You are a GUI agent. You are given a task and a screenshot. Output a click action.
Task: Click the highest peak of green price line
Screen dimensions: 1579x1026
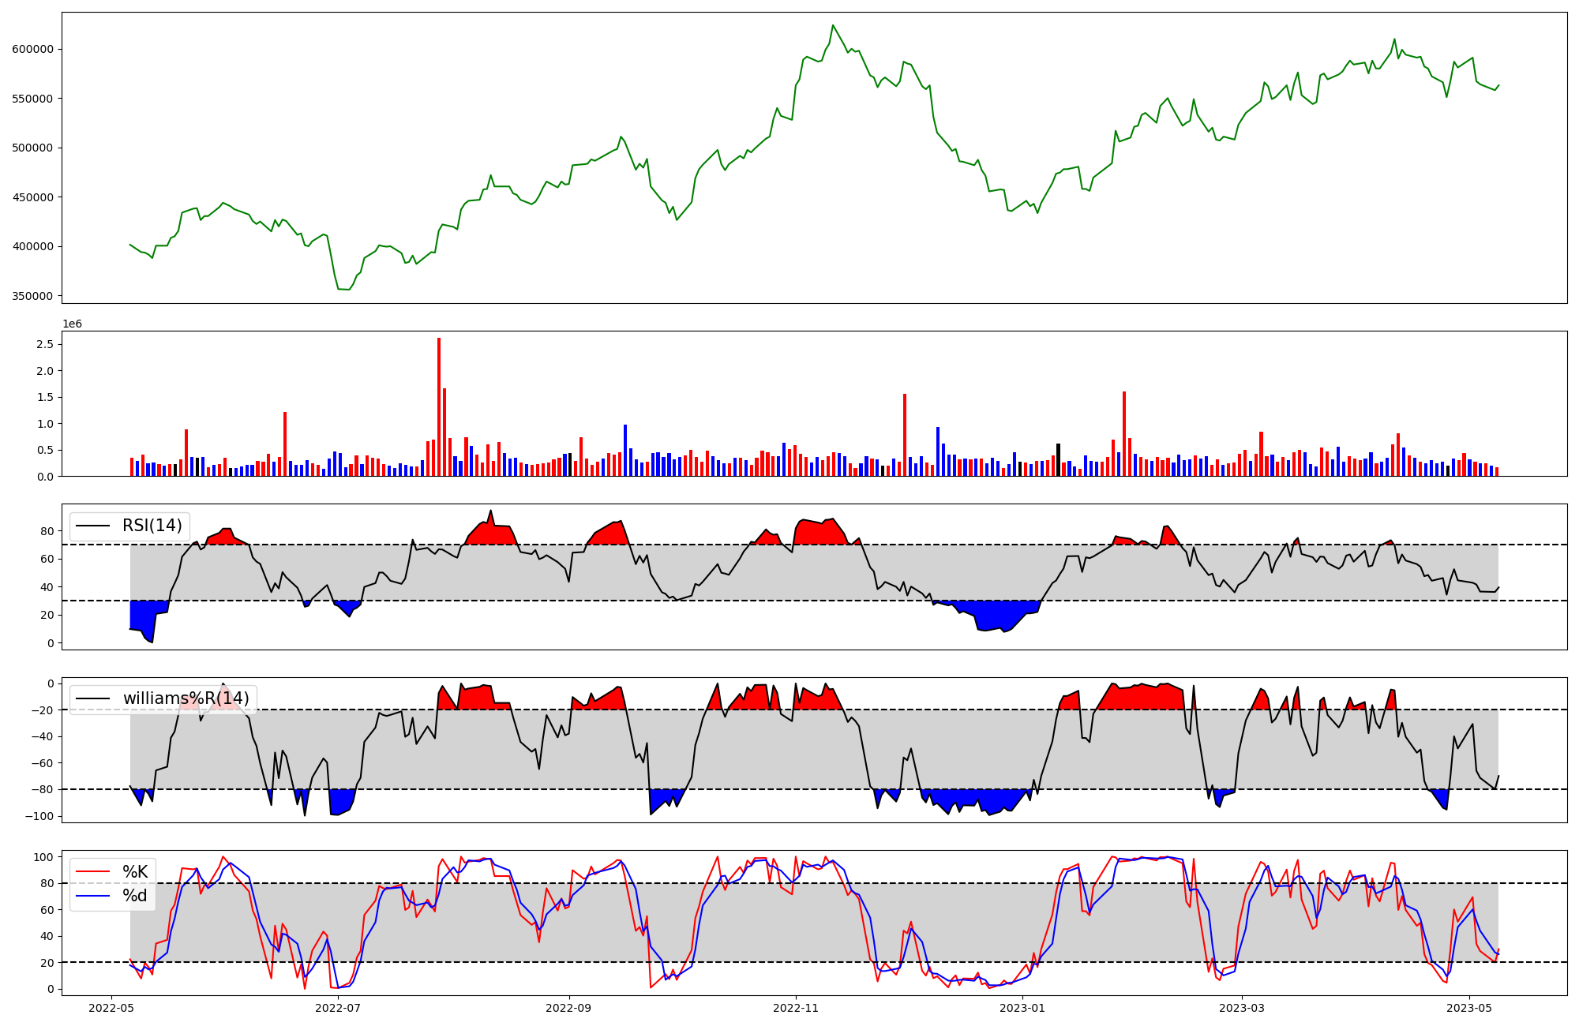click(833, 25)
